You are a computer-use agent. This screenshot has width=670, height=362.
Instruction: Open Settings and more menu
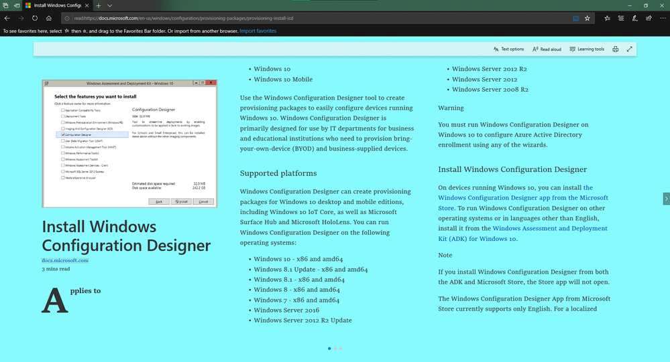[663, 18]
